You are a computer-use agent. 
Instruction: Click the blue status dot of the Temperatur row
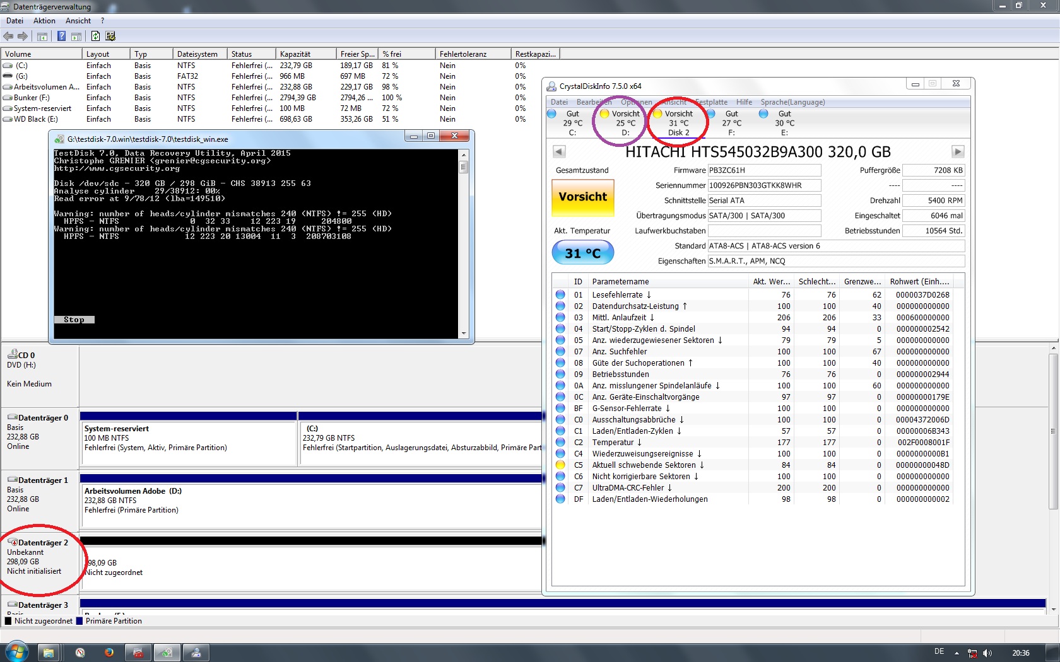560,443
